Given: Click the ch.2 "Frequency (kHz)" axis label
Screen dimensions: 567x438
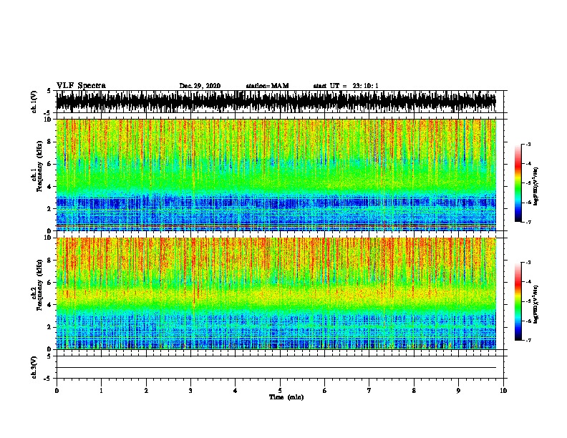Looking at the screenshot, I should click(39, 285).
